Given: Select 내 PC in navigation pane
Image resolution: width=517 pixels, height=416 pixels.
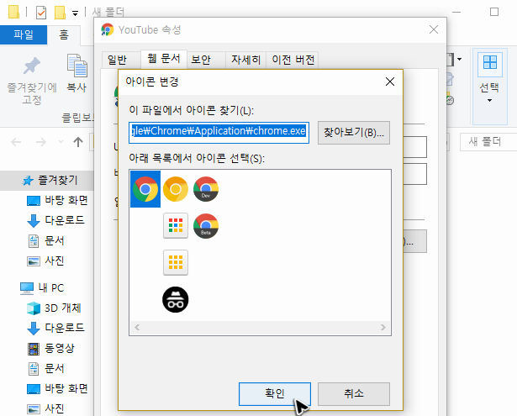Looking at the screenshot, I should click(x=41, y=287).
